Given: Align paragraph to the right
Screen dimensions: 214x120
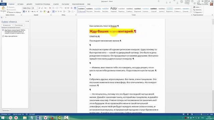Looking at the screenshot, I should tap(59, 12).
